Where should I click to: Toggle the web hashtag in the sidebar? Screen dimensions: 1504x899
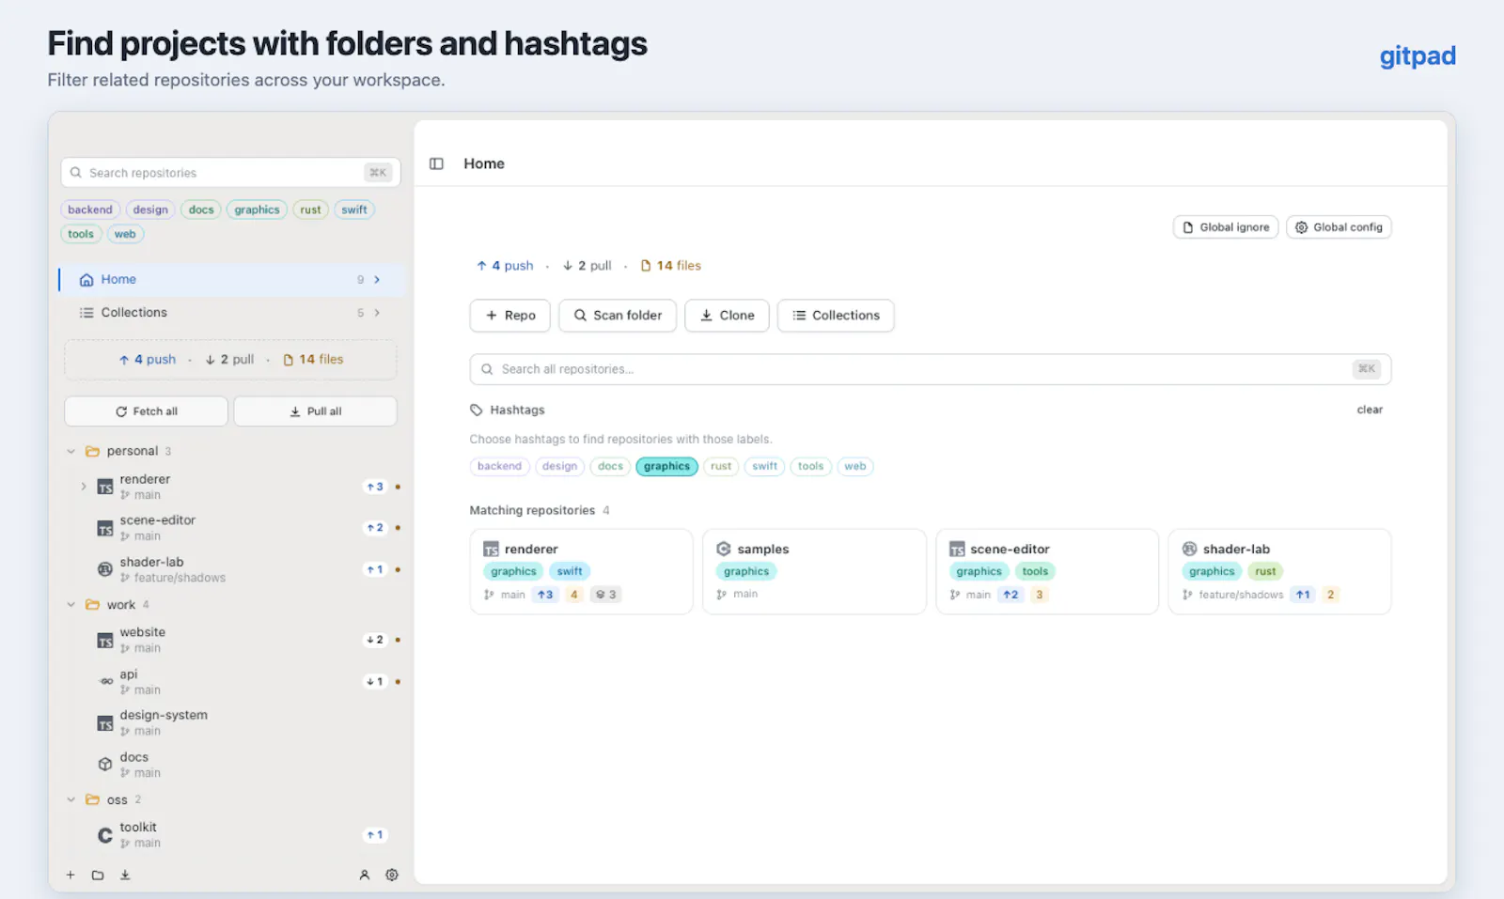[x=125, y=234]
